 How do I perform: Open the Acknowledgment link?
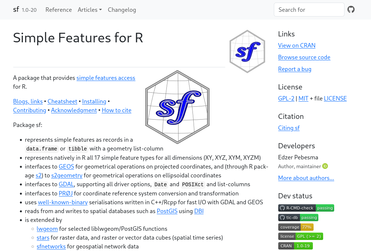pyautogui.click(x=74, y=110)
